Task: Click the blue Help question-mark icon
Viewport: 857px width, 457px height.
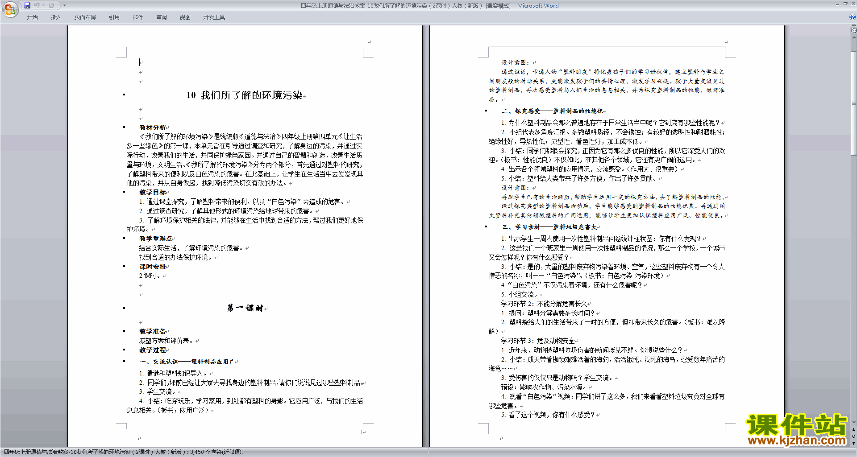Action: click(853, 17)
